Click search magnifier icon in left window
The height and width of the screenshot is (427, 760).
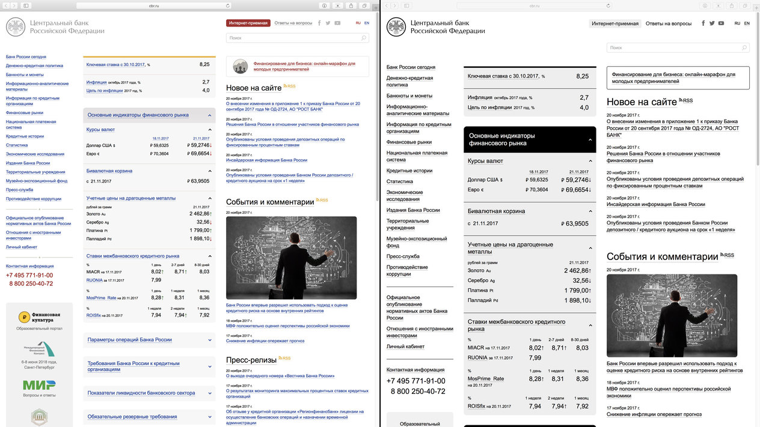pos(364,38)
